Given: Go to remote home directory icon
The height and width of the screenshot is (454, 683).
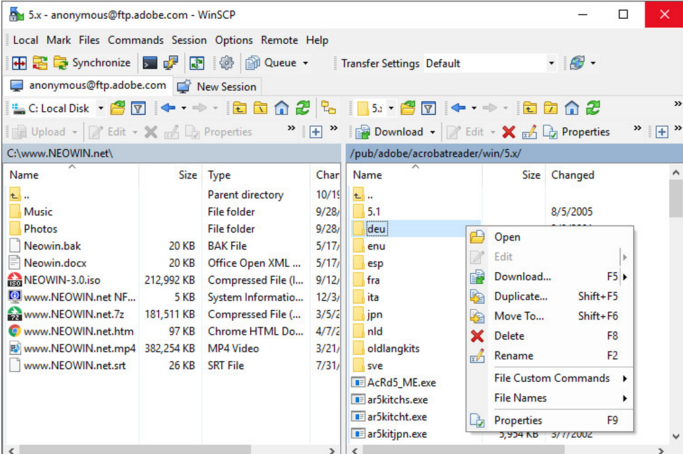Looking at the screenshot, I should pyautogui.click(x=572, y=108).
